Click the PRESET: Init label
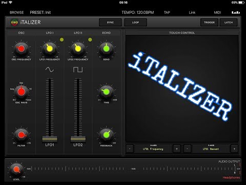The width and height of the screenshot is (246, 185). tap(40, 12)
